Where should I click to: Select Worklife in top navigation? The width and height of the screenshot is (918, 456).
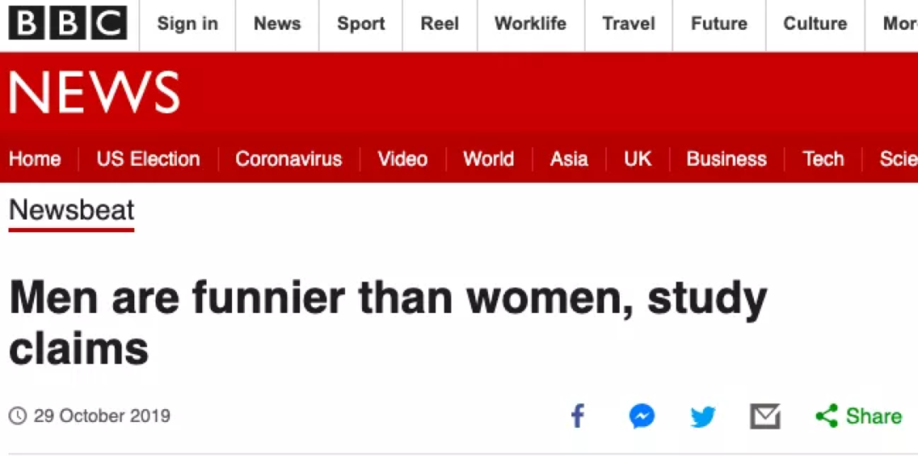[x=530, y=24]
